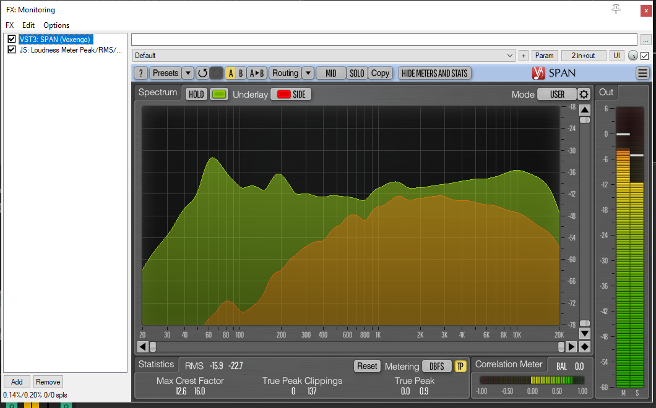The height and width of the screenshot is (408, 656).
Task: Toggle the spectrum HOLD button
Action: [x=196, y=95]
